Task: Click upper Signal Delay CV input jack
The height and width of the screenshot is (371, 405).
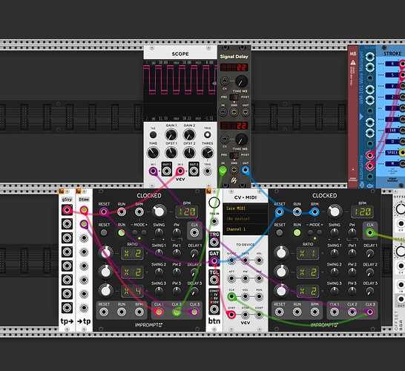Action: [225, 81]
